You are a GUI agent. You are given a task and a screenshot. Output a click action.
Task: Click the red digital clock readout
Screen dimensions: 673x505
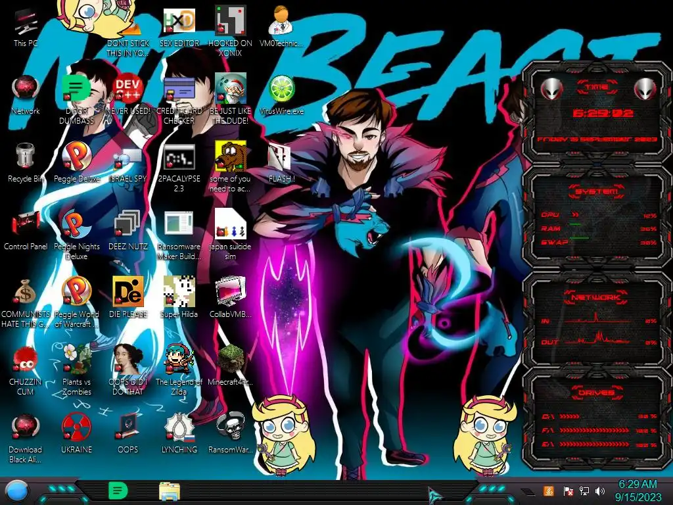[x=603, y=113]
